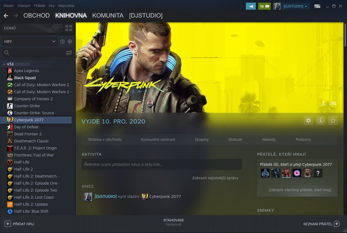Image resolution: width=347 pixels, height=233 pixels.
Task: Open the Zobrazit menu
Action: (24, 6)
